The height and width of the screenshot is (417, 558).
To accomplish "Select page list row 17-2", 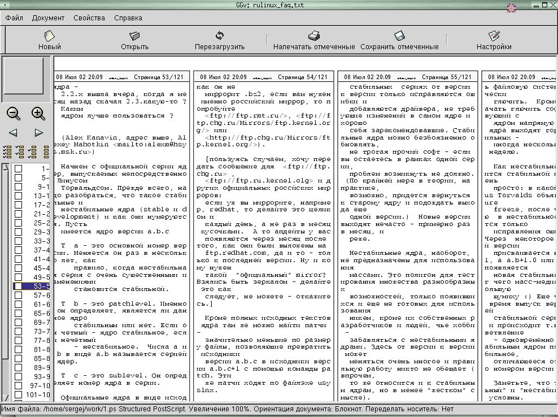I will 31,205.
